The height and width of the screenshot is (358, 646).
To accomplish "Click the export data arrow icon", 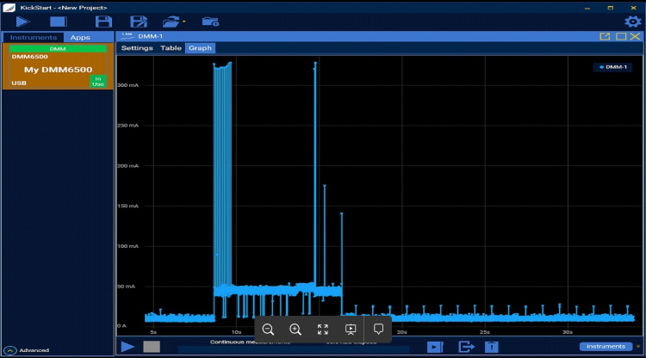I will click(466, 347).
